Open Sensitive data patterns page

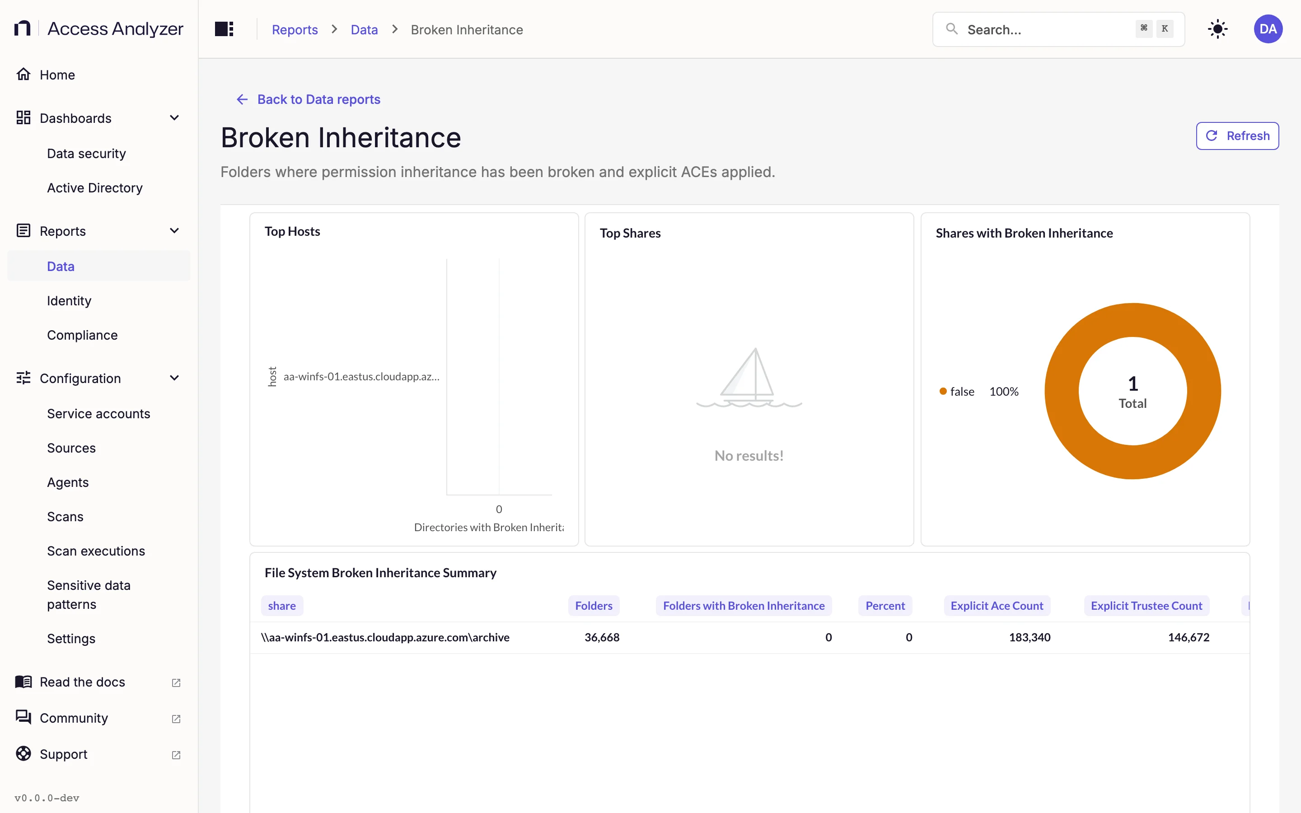coord(89,595)
